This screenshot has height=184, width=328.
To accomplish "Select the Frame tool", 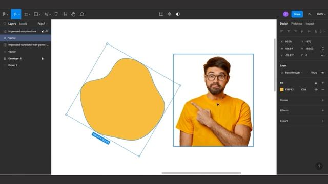I will (26, 14).
